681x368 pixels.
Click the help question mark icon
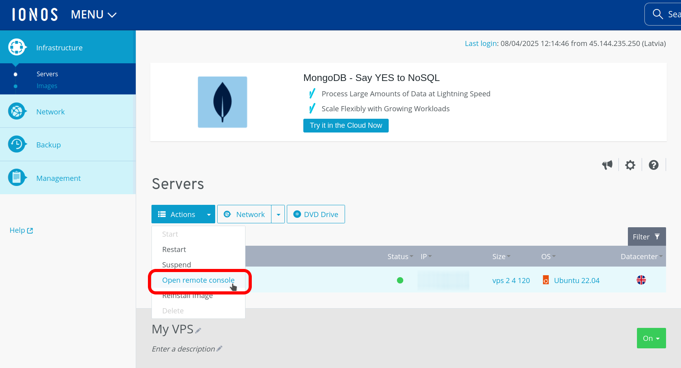(x=653, y=165)
